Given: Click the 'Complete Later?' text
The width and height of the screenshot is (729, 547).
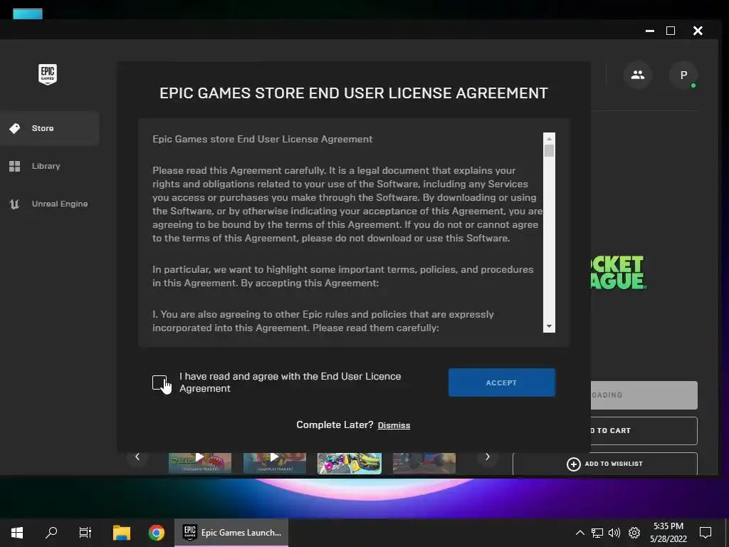Looking at the screenshot, I should click(335, 424).
